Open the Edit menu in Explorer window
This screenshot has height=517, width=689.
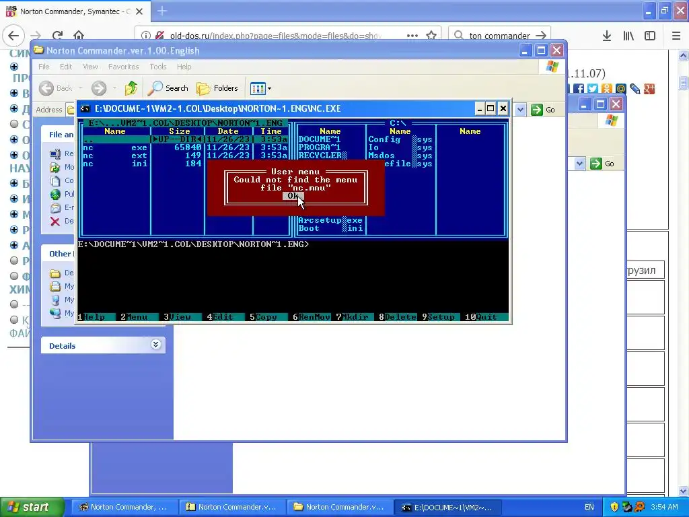coord(66,67)
